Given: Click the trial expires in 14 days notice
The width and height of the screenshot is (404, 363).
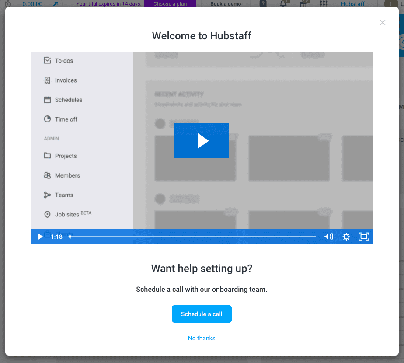Looking at the screenshot, I should click(x=109, y=4).
